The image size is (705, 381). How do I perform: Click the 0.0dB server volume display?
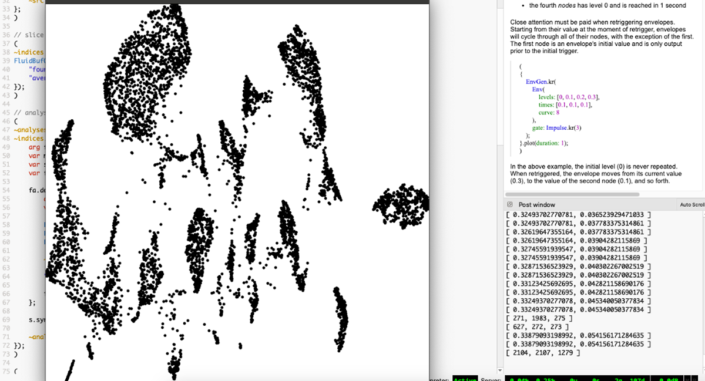667,378
